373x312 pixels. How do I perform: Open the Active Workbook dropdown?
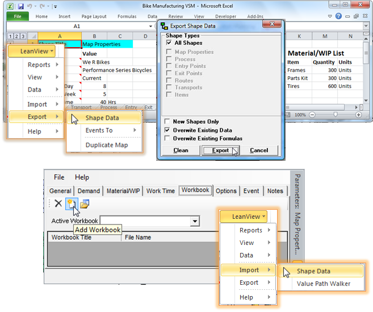195,221
